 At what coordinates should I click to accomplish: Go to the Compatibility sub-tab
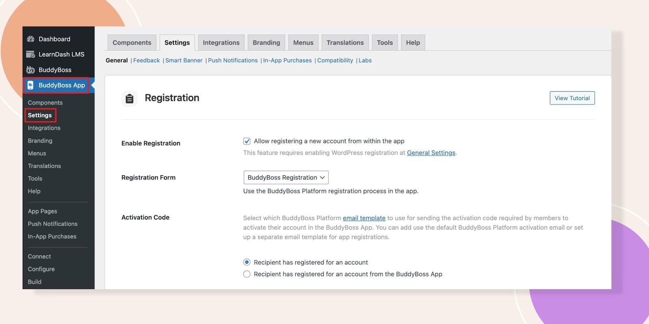pos(335,60)
